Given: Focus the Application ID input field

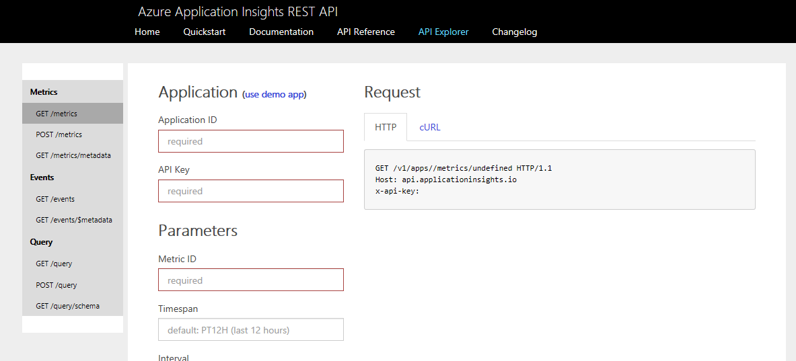Looking at the screenshot, I should tap(251, 141).
